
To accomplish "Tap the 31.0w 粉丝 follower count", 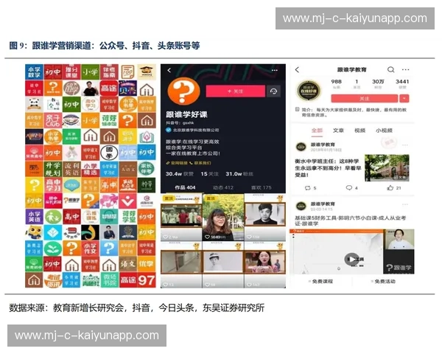I will tap(239, 174).
